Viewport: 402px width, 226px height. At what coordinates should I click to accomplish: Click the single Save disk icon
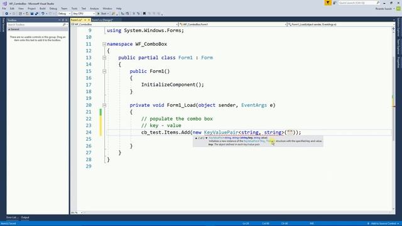(32, 14)
